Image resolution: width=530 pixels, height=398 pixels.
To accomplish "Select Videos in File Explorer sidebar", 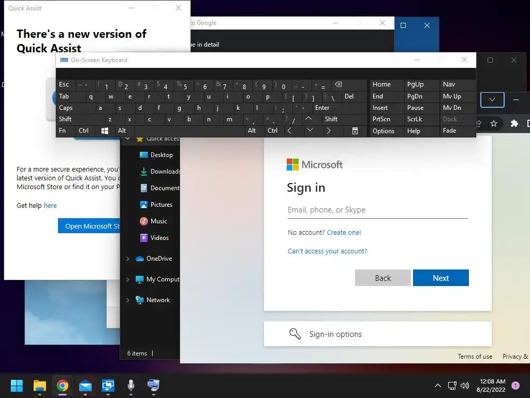I will point(154,238).
